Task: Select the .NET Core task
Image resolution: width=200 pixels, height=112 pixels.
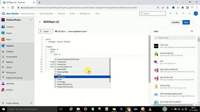Action: pos(175,46)
